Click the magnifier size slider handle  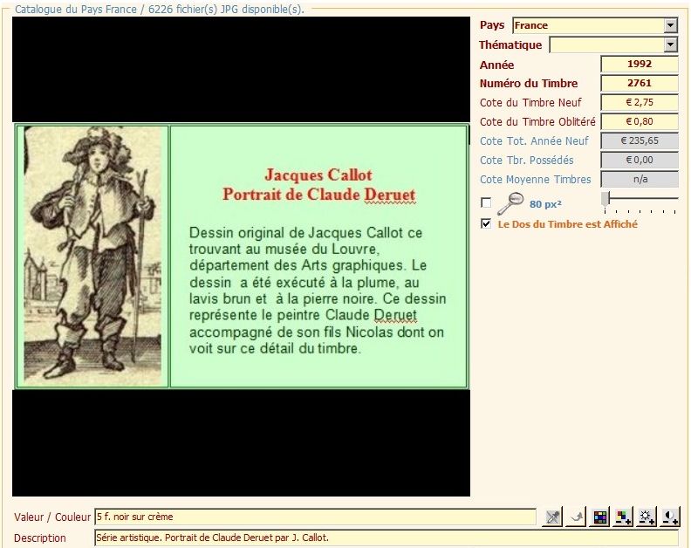pos(605,198)
